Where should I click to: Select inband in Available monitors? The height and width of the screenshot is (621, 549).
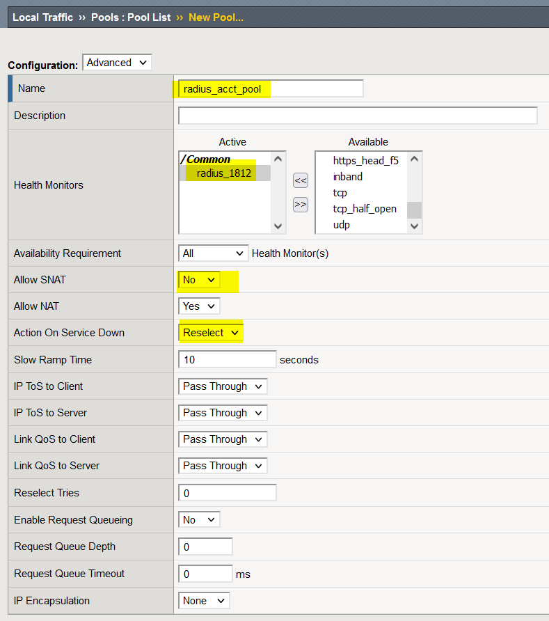[348, 177]
